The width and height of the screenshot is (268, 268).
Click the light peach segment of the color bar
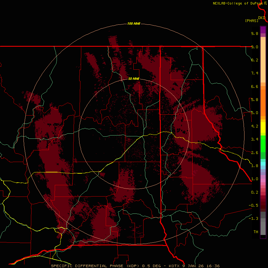pyautogui.click(x=263, y=61)
